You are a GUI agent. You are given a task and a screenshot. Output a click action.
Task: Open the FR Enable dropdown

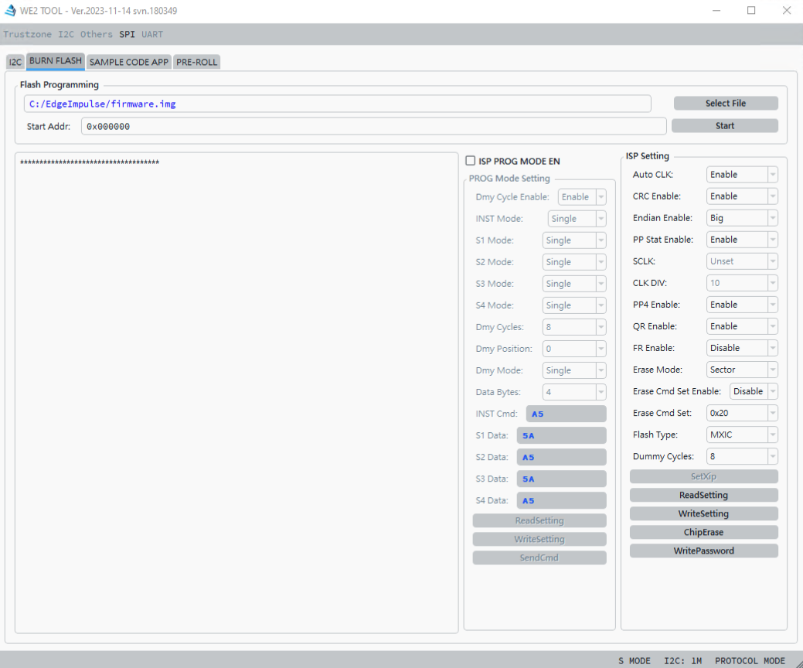pos(742,348)
